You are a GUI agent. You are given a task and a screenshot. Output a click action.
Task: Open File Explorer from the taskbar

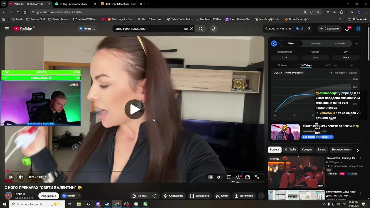click(79, 204)
